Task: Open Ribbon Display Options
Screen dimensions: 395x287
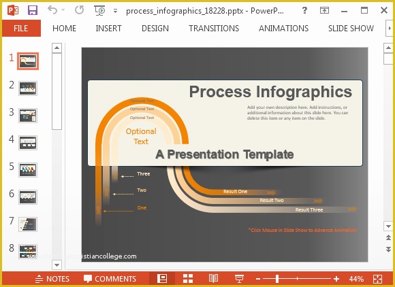Action: [324, 10]
